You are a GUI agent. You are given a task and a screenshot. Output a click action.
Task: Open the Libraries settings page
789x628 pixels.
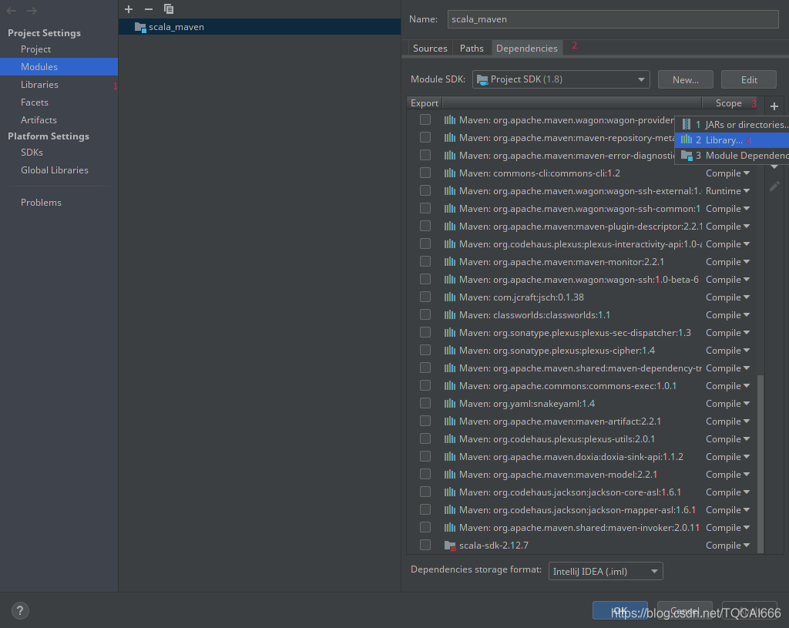pos(39,85)
